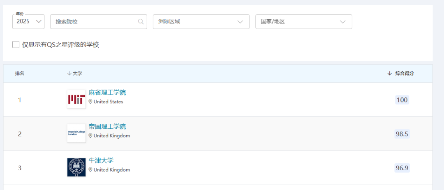This screenshot has height=190, width=444.
Task: Click the location pin beside United States
Action: [90, 102]
